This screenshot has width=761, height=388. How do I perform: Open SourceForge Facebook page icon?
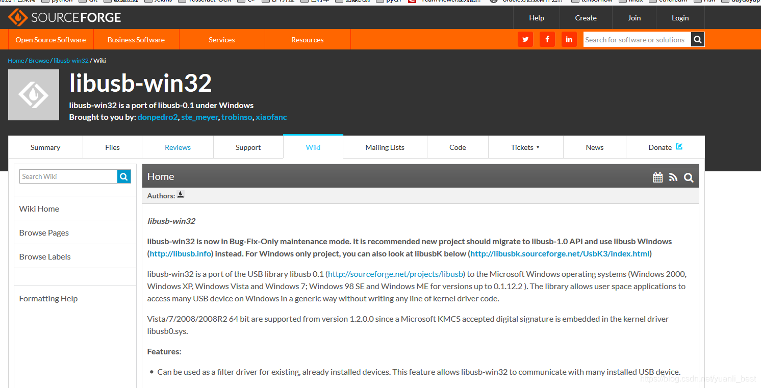coord(547,39)
